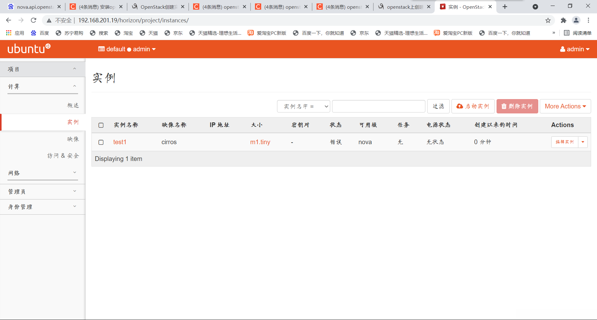The height and width of the screenshot is (320, 597).
Task: Click the bookmark star in the address bar
Action: pyautogui.click(x=548, y=20)
